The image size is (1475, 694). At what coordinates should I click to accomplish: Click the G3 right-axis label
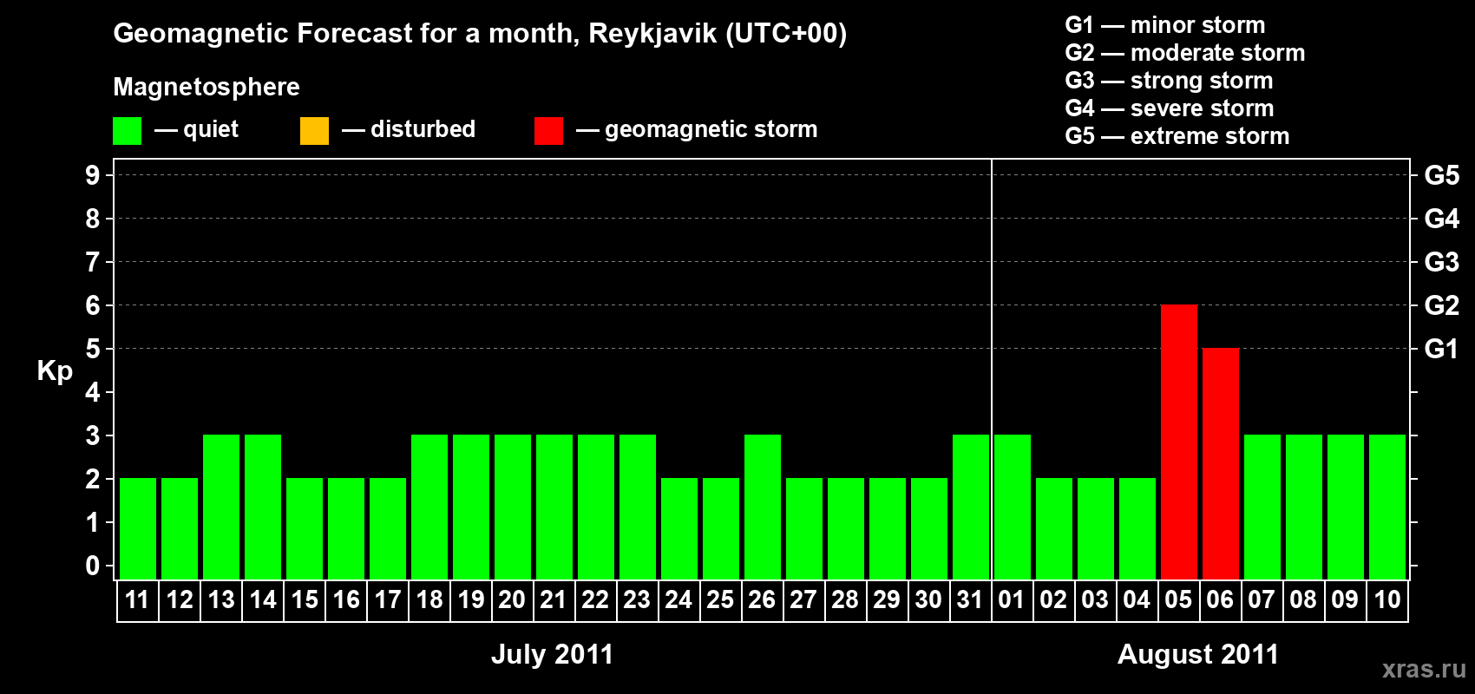(1442, 262)
